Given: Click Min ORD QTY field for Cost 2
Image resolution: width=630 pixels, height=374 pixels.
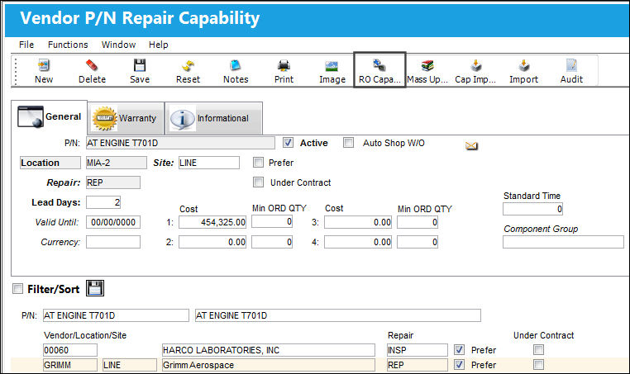Looking at the screenshot, I should coord(272,242).
